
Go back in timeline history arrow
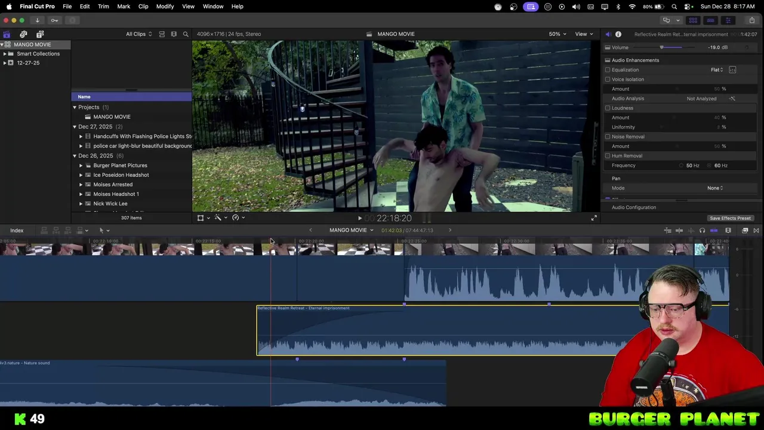(x=310, y=231)
